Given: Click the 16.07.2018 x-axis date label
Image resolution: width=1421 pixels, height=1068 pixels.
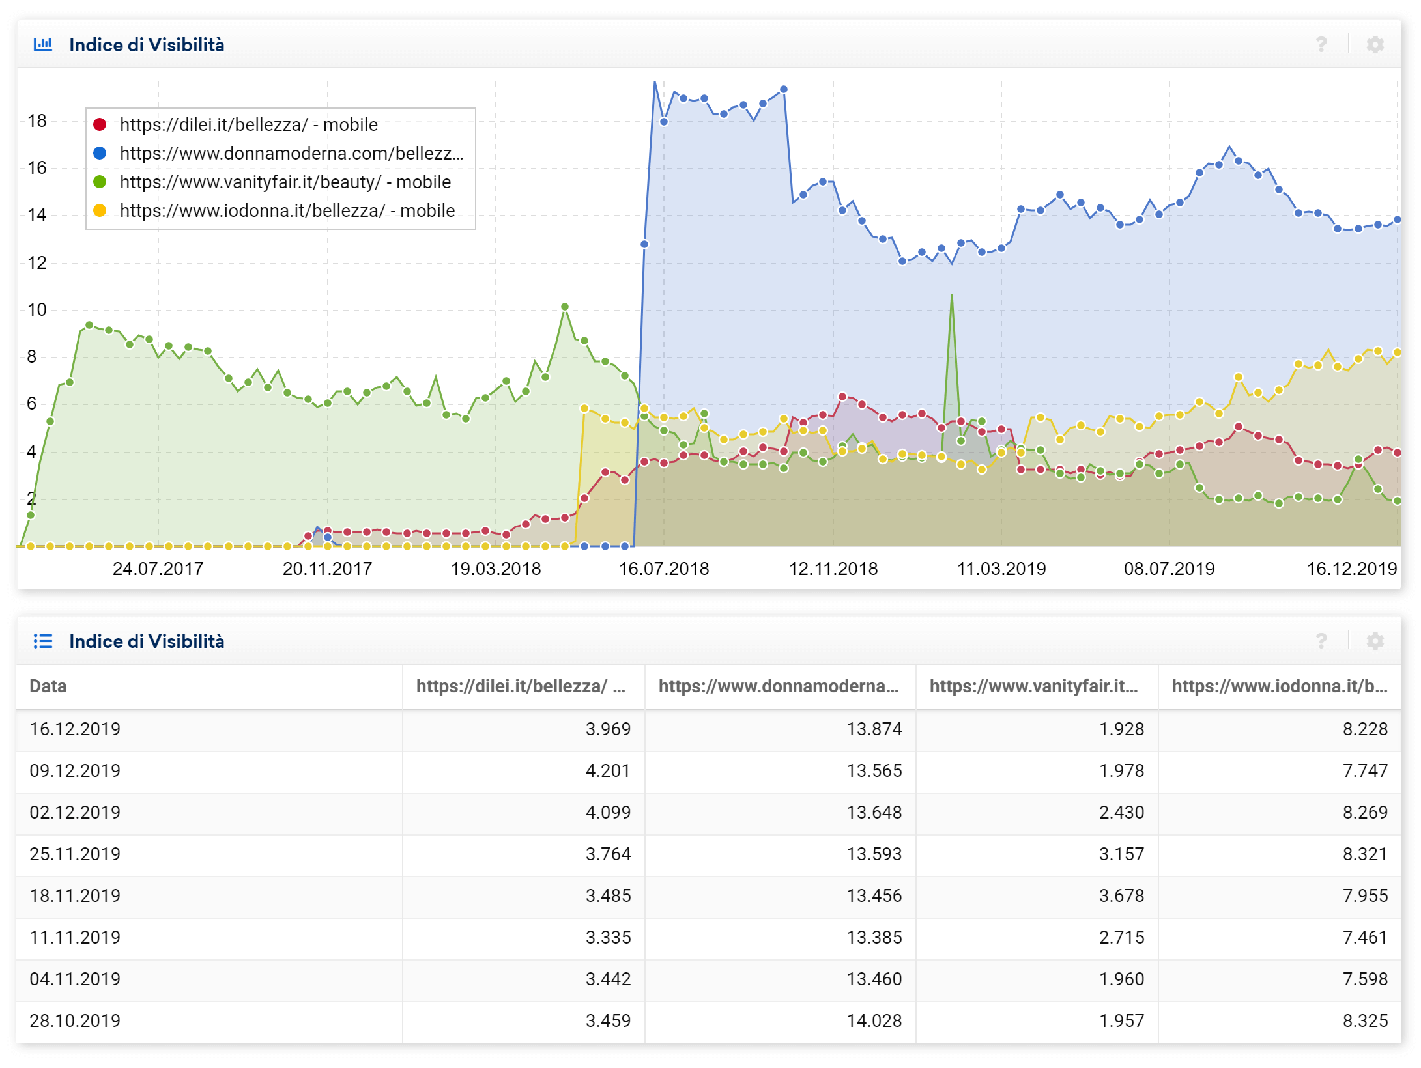Looking at the screenshot, I should [663, 569].
